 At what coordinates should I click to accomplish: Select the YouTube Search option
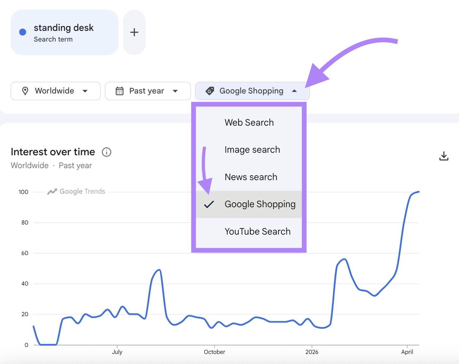click(257, 231)
